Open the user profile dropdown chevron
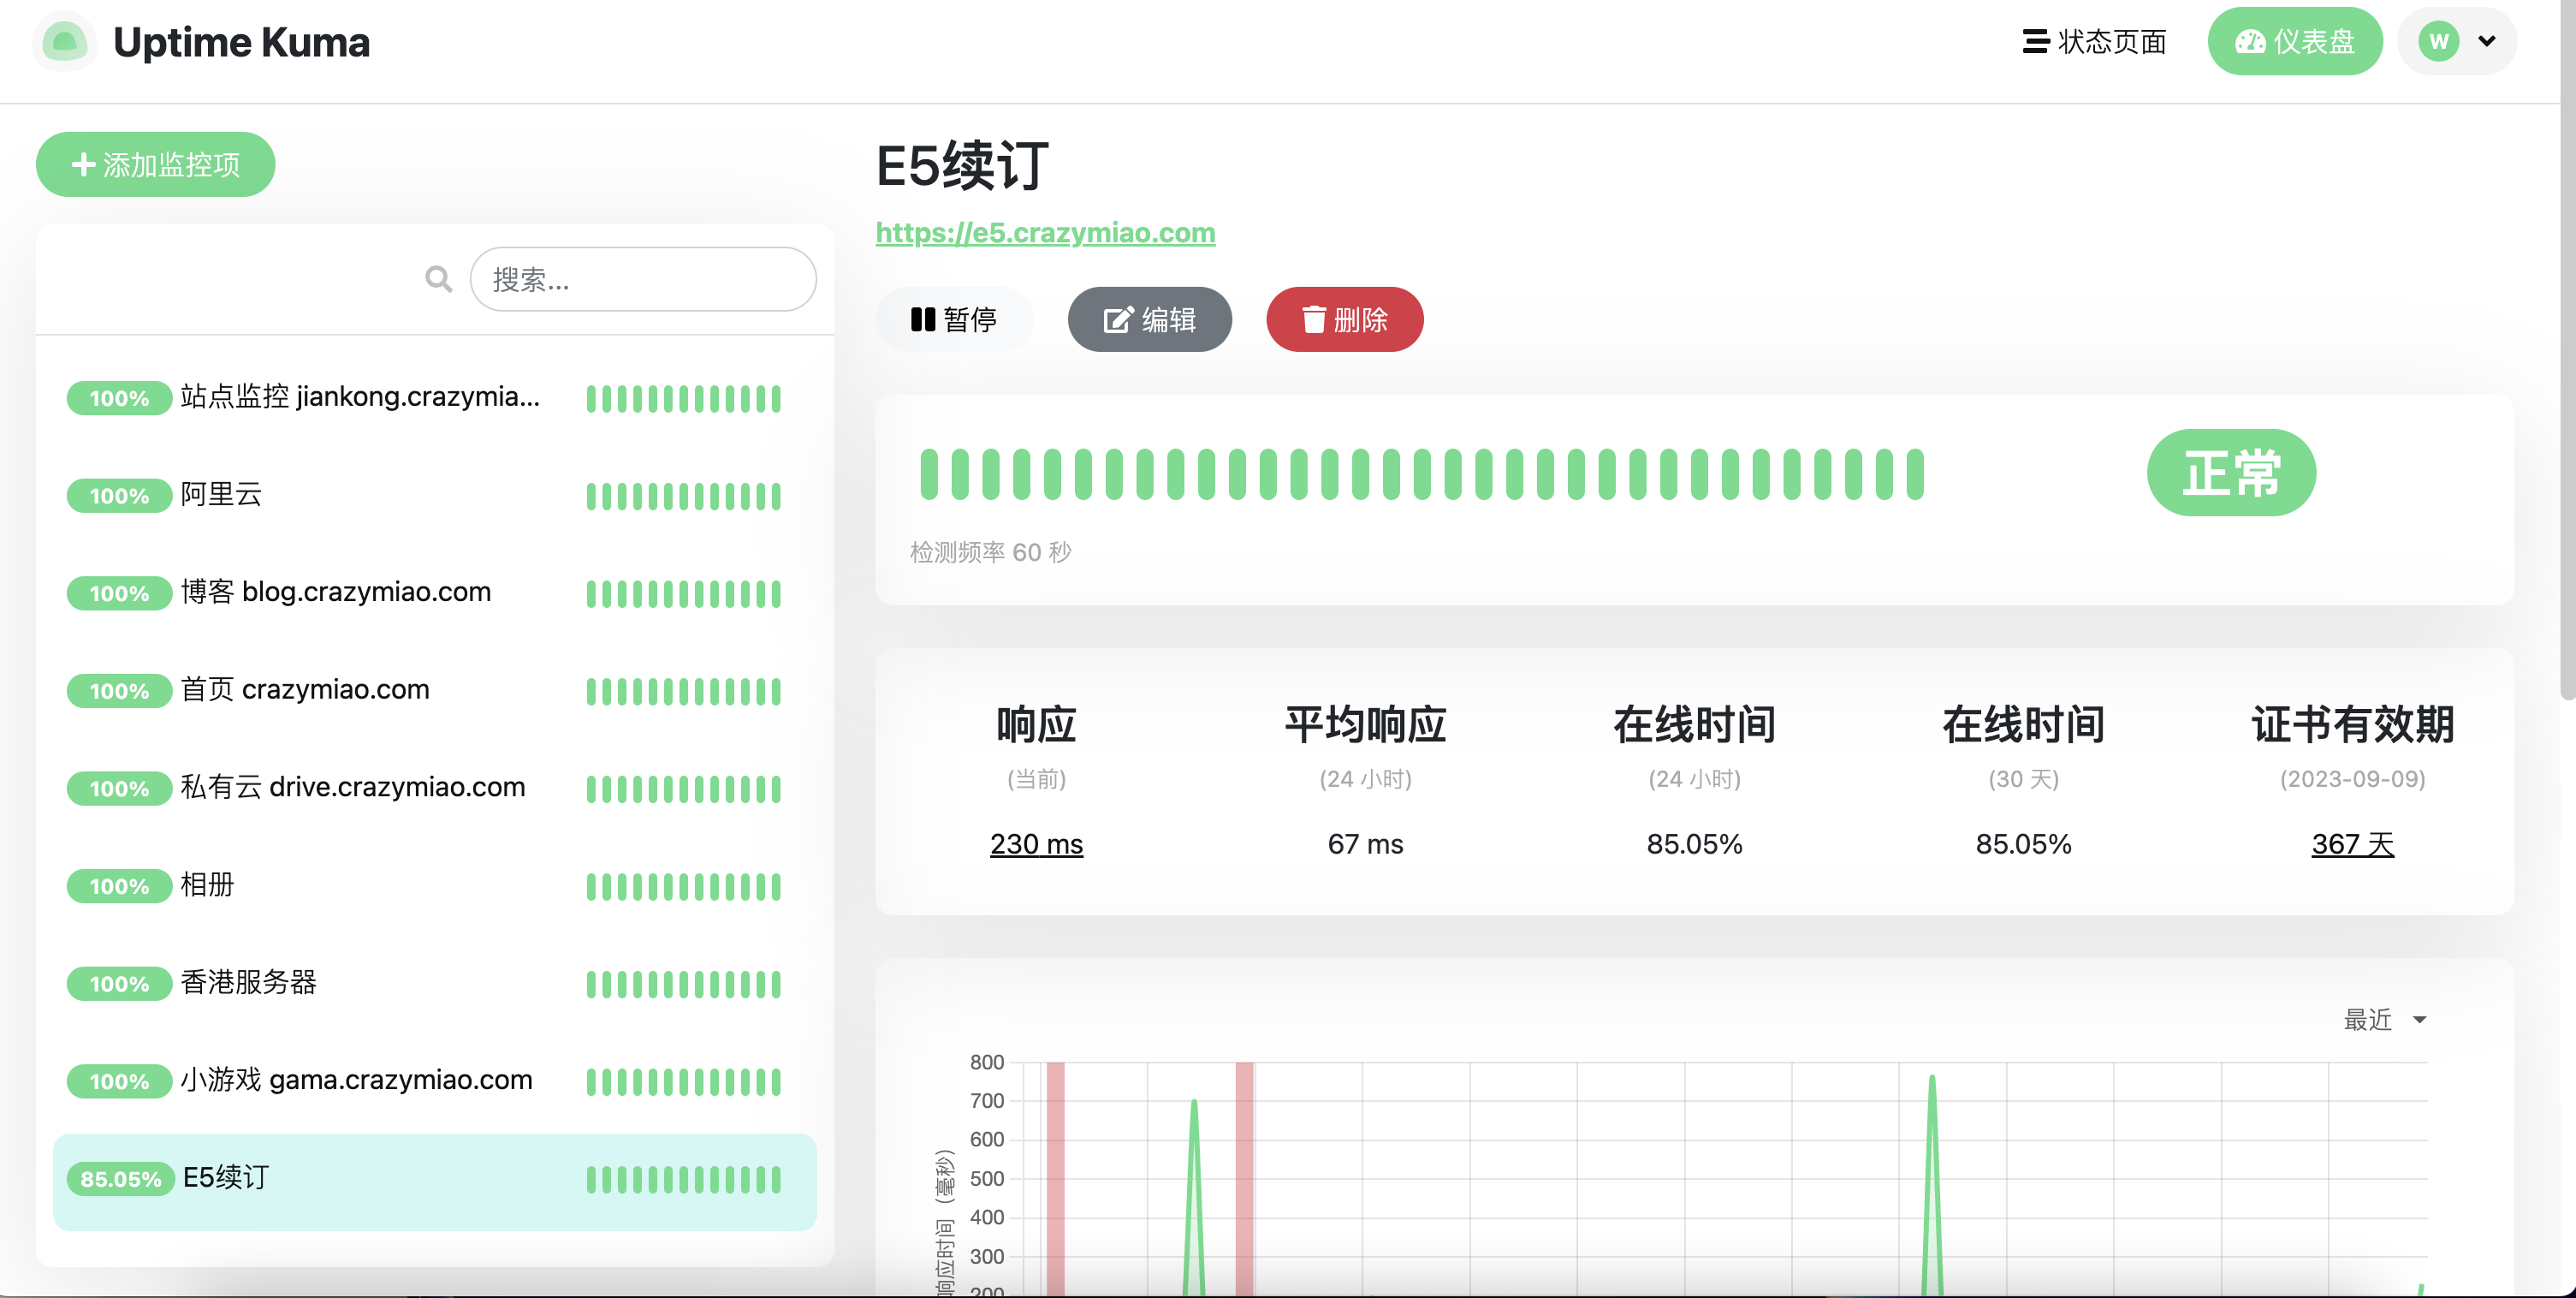The width and height of the screenshot is (2576, 1298). (2487, 41)
